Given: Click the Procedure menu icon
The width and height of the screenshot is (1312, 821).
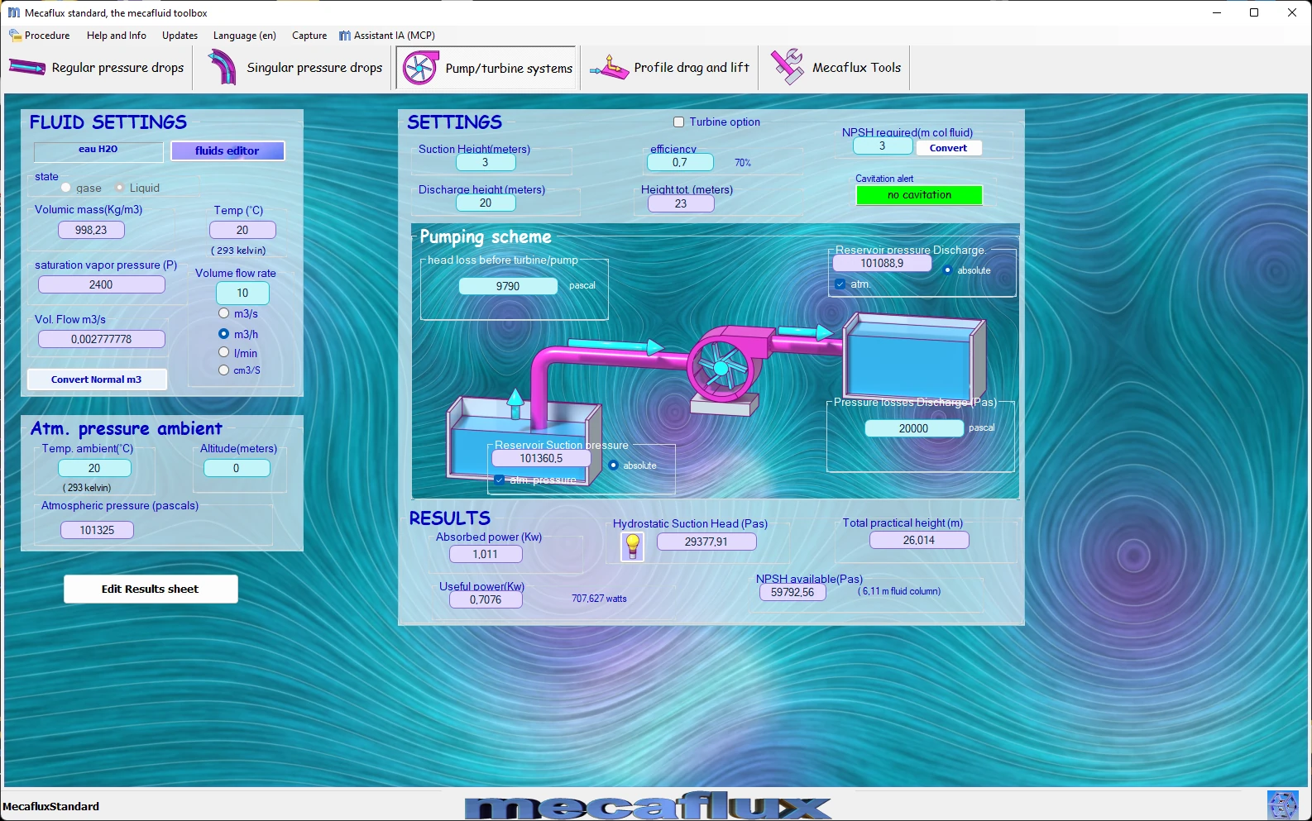Looking at the screenshot, I should coord(15,36).
